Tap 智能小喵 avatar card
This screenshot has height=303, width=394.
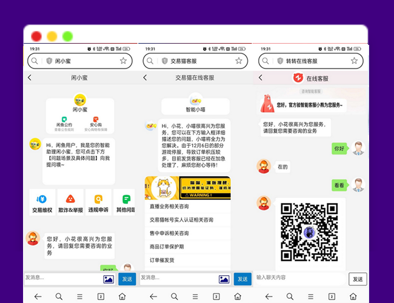tap(196, 104)
